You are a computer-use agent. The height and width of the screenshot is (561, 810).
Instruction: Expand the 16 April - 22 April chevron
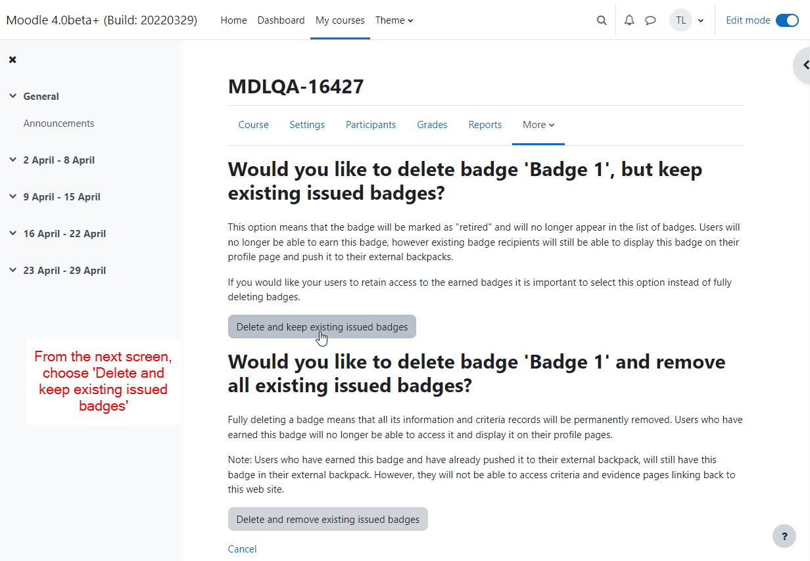(12, 233)
